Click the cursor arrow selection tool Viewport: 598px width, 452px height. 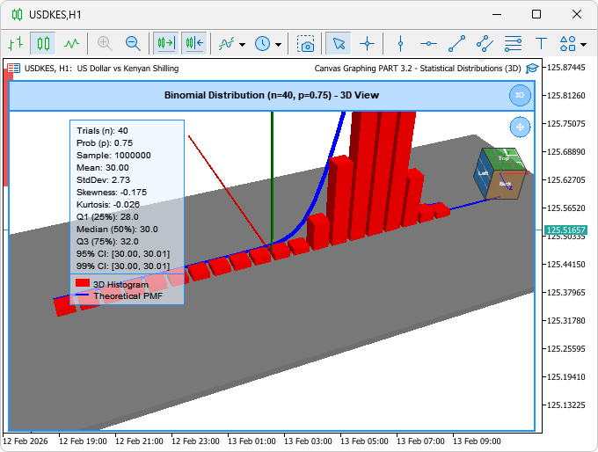click(339, 43)
